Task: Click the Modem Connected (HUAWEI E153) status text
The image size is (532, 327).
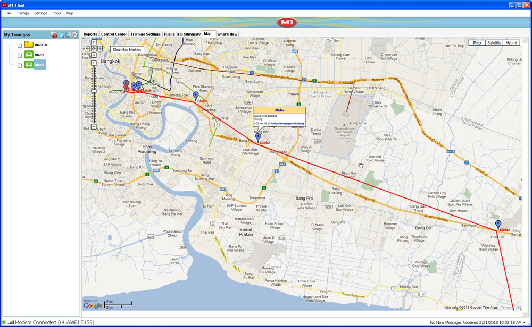Action: click(55, 322)
